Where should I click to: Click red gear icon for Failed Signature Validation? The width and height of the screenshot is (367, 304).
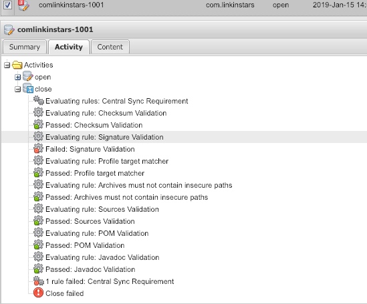38,148
